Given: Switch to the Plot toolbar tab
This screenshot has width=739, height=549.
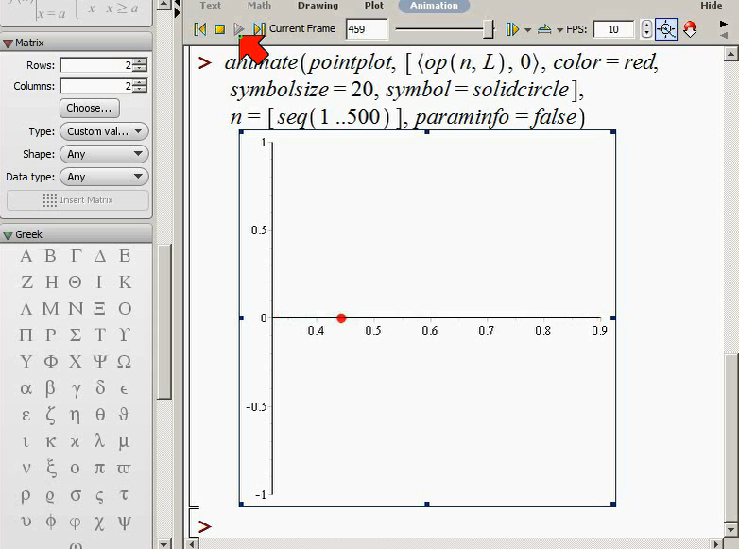Looking at the screenshot, I should tap(373, 5).
